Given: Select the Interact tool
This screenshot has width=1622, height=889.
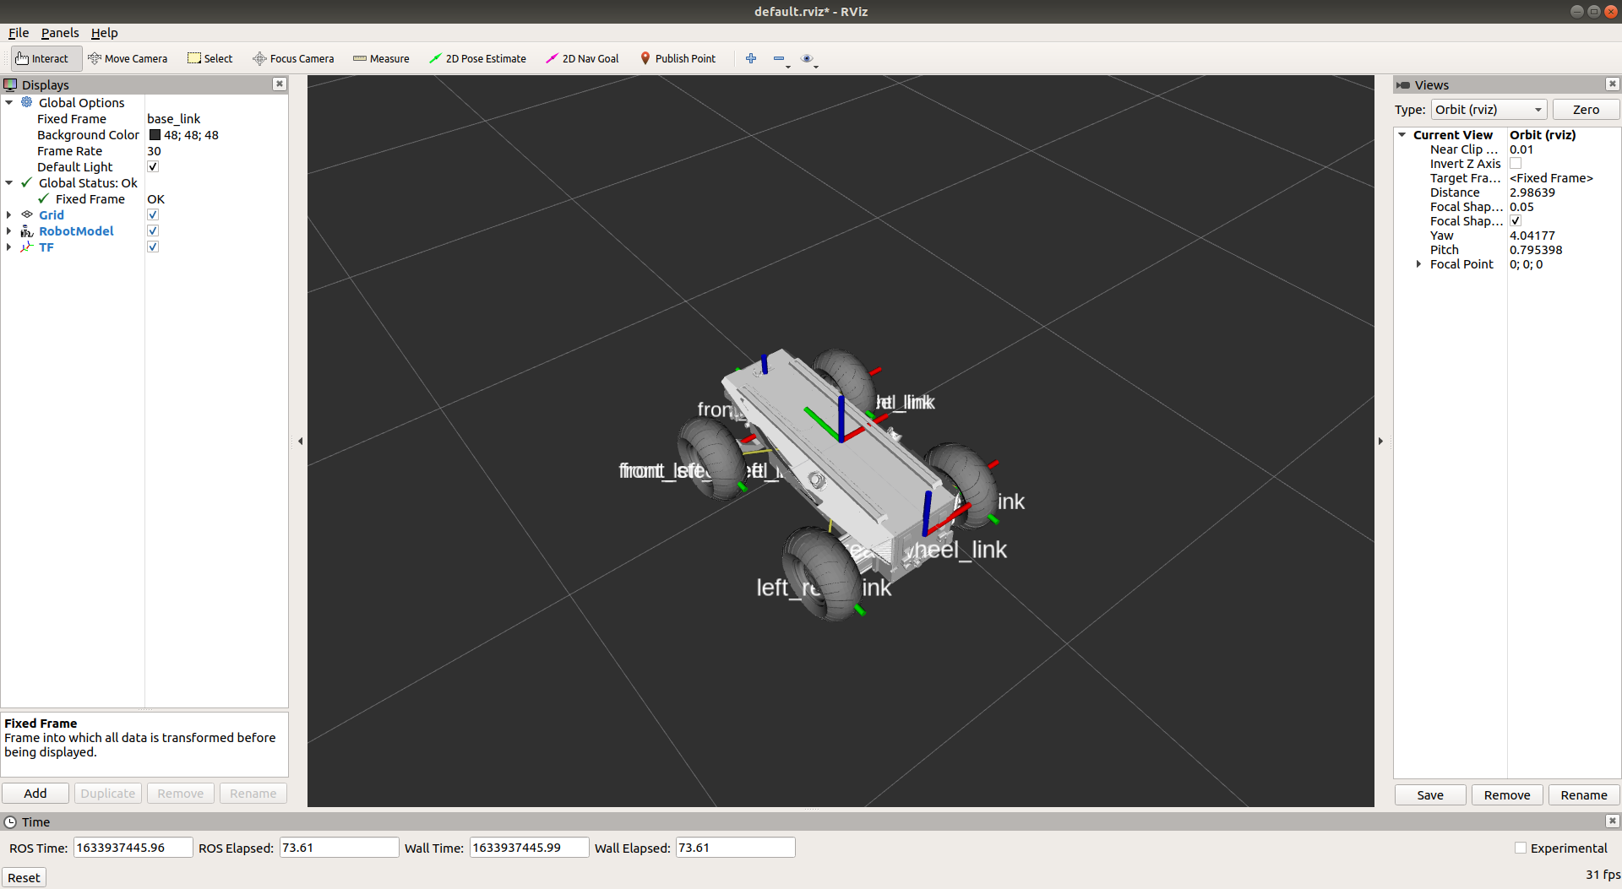Looking at the screenshot, I should (x=43, y=58).
